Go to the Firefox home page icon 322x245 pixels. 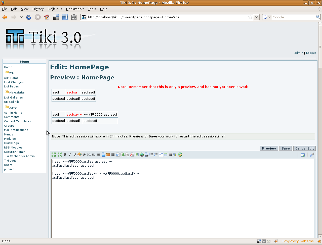pyautogui.click(x=47, y=17)
